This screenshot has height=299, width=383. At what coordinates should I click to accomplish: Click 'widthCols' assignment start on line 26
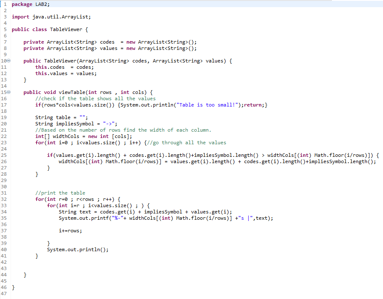[x=72, y=161]
